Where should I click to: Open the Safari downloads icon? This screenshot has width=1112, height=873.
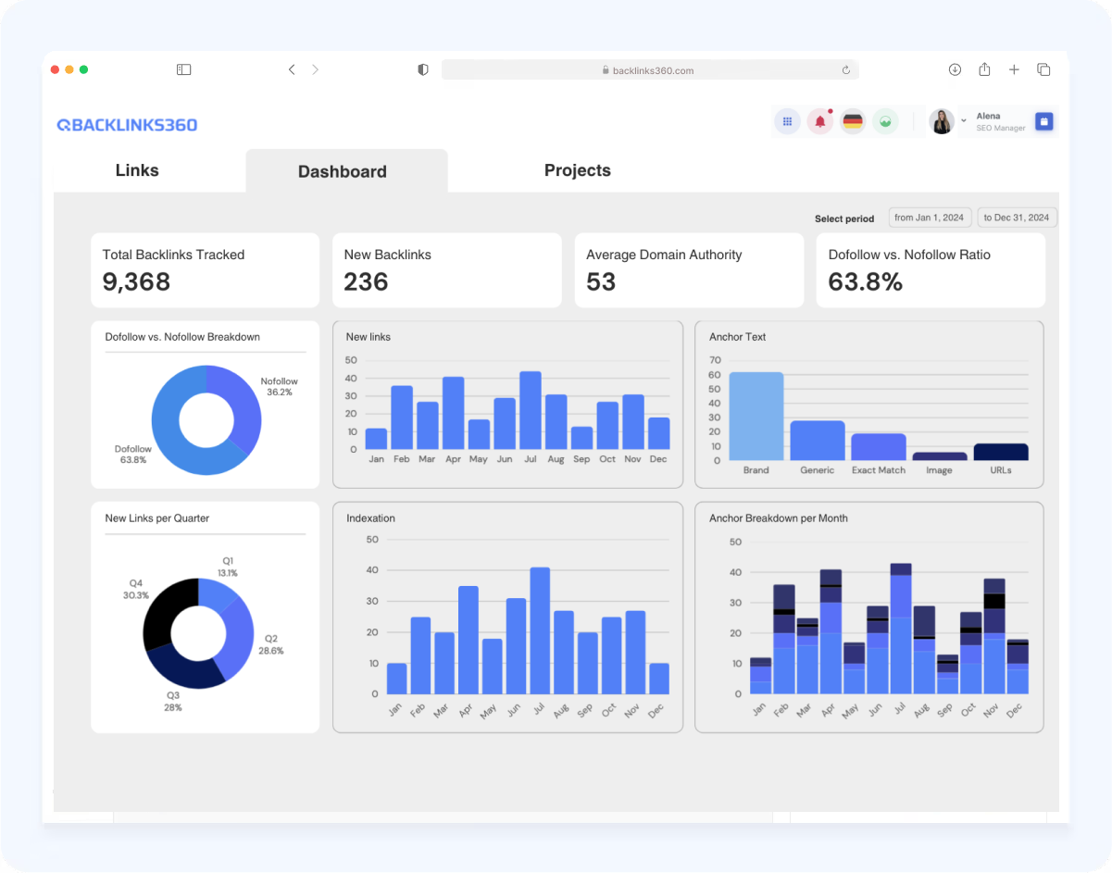955,69
